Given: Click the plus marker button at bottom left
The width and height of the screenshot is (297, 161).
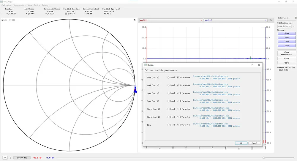Looking at the screenshot, I should point(5,158).
